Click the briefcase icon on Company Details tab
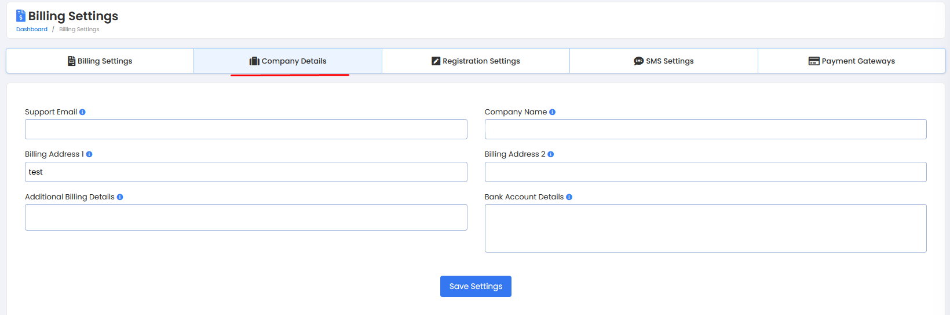The height and width of the screenshot is (315, 950). (x=254, y=61)
